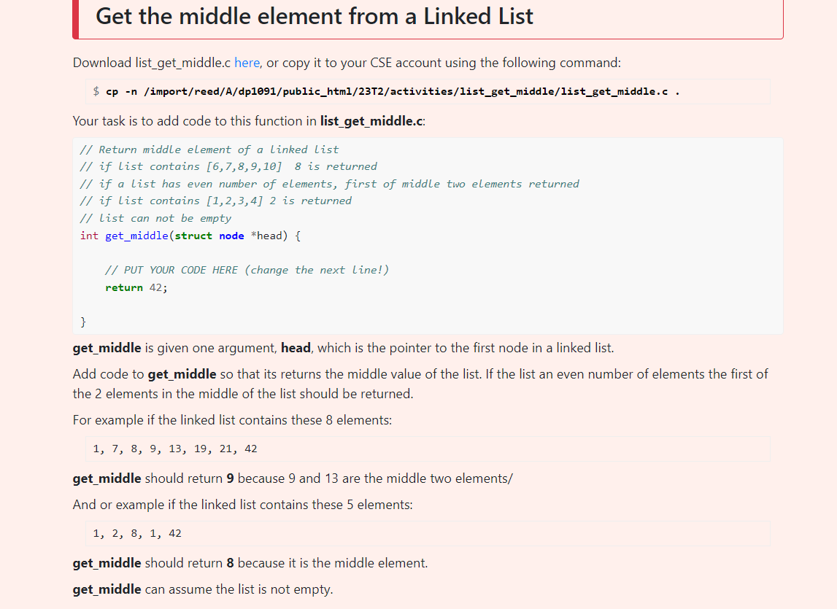Click the dollar prompt symbol in command box
The width and height of the screenshot is (837, 609).
(x=96, y=91)
